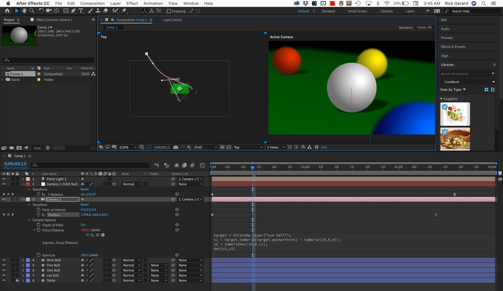Reset the Camera 1 Transform

[x=84, y=204]
